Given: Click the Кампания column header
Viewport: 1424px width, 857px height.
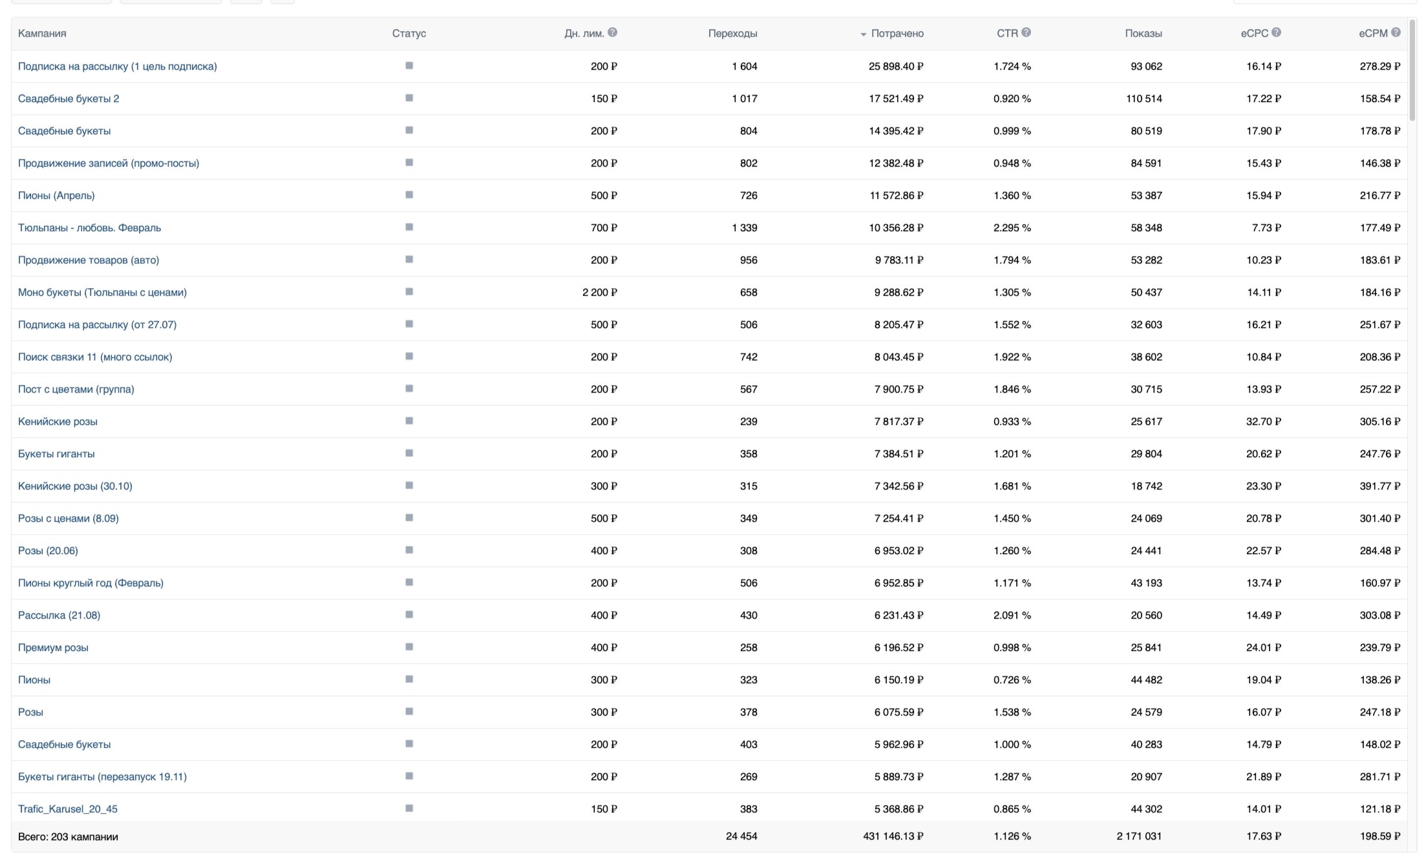Looking at the screenshot, I should click(42, 34).
